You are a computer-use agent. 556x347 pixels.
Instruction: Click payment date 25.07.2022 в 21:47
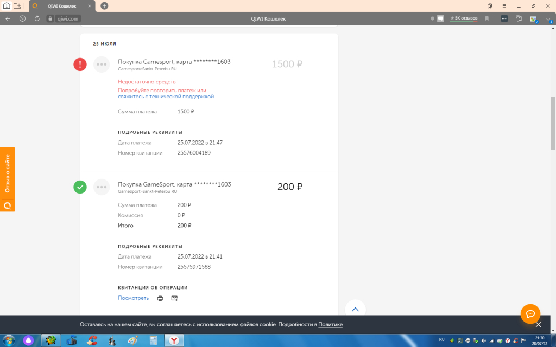click(x=200, y=143)
